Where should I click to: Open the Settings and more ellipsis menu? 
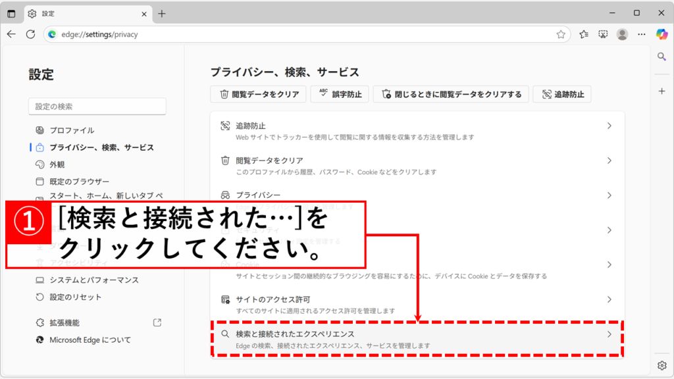click(x=641, y=34)
